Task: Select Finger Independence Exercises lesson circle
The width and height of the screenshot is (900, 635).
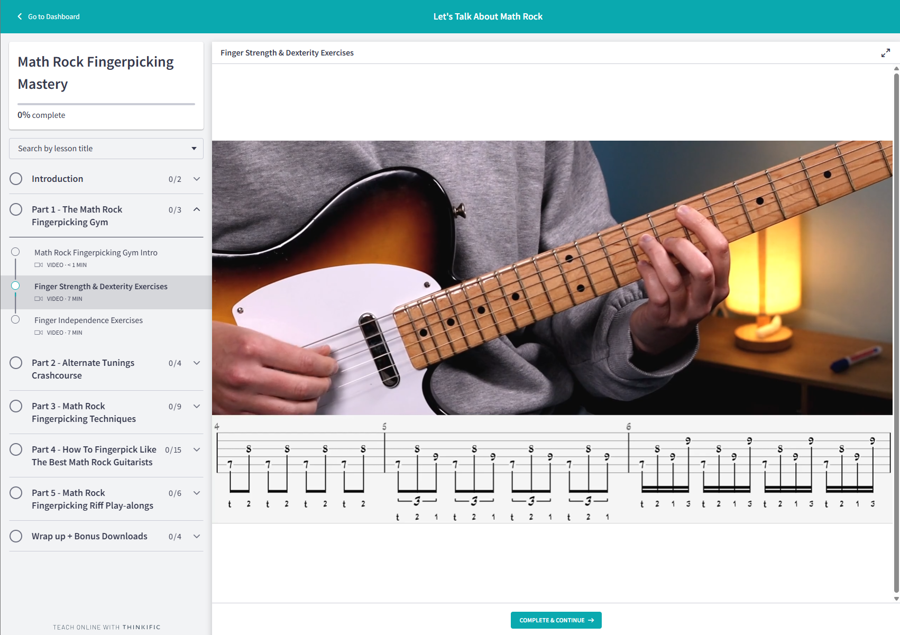Action: 15,319
